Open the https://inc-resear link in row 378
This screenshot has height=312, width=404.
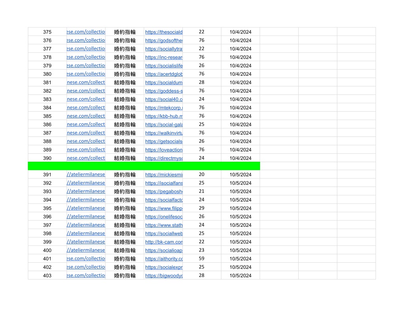(x=164, y=57)
